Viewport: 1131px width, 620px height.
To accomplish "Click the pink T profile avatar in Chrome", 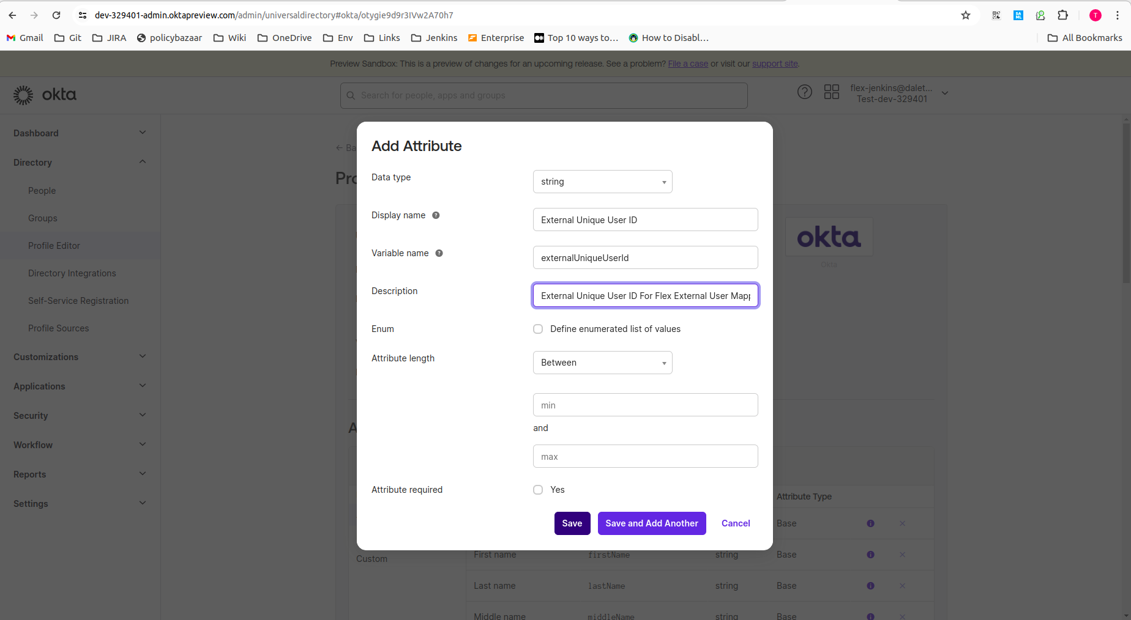I will coord(1095,15).
